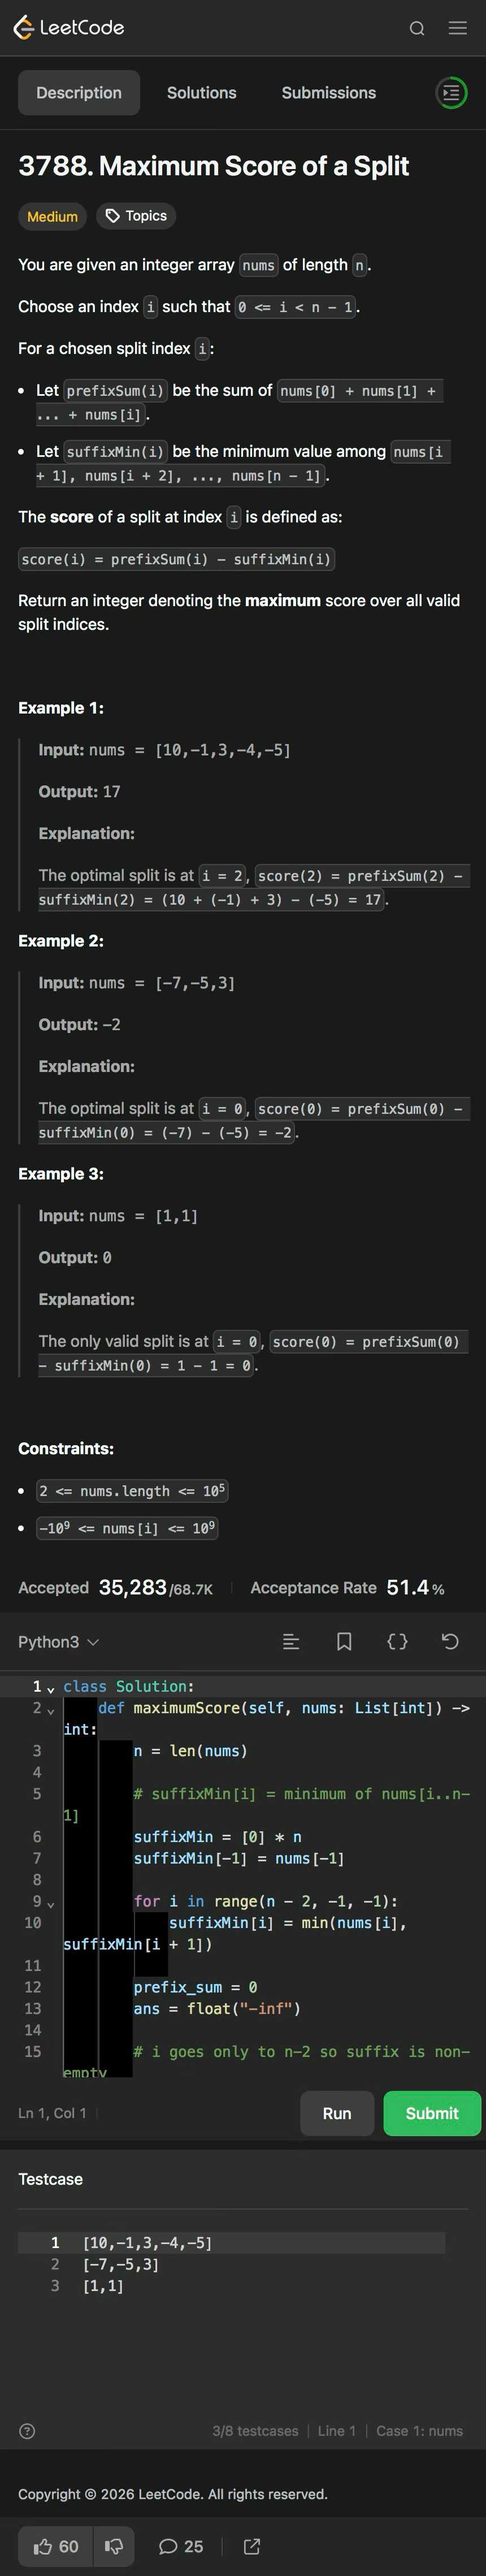
Task: Click the share external link icon
Action: [252, 2546]
